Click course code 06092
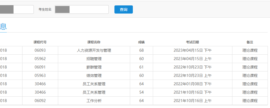 40,101
